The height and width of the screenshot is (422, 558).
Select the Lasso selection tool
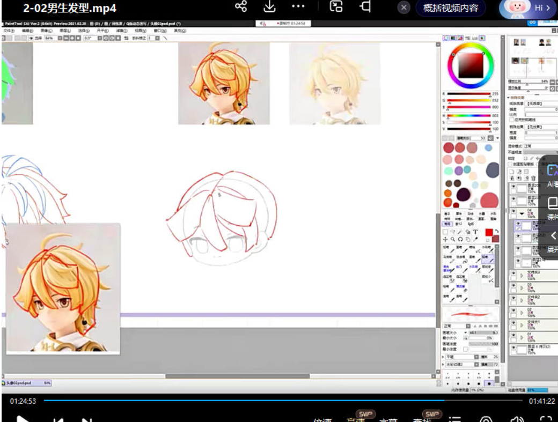pos(453,232)
